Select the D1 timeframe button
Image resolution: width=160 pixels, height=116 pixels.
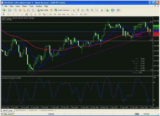click(77, 14)
